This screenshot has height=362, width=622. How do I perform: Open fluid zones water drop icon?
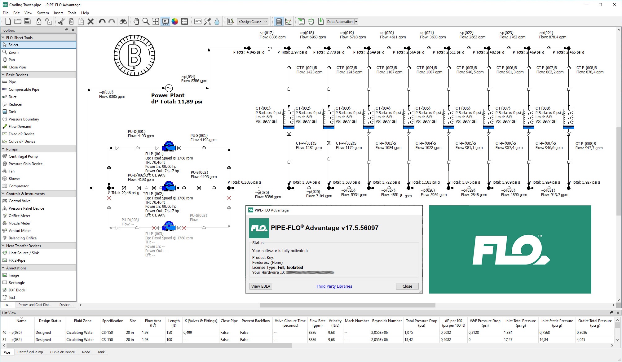pyautogui.click(x=217, y=21)
